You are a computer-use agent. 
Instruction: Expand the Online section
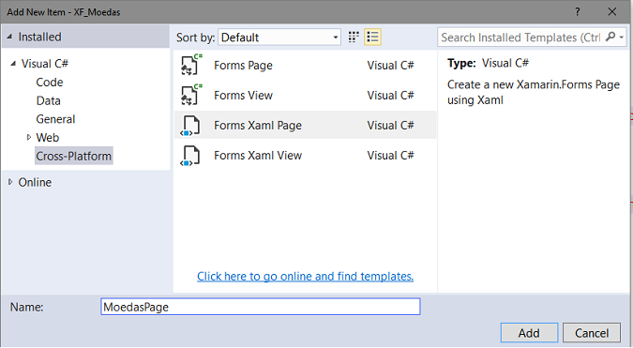[x=10, y=182]
